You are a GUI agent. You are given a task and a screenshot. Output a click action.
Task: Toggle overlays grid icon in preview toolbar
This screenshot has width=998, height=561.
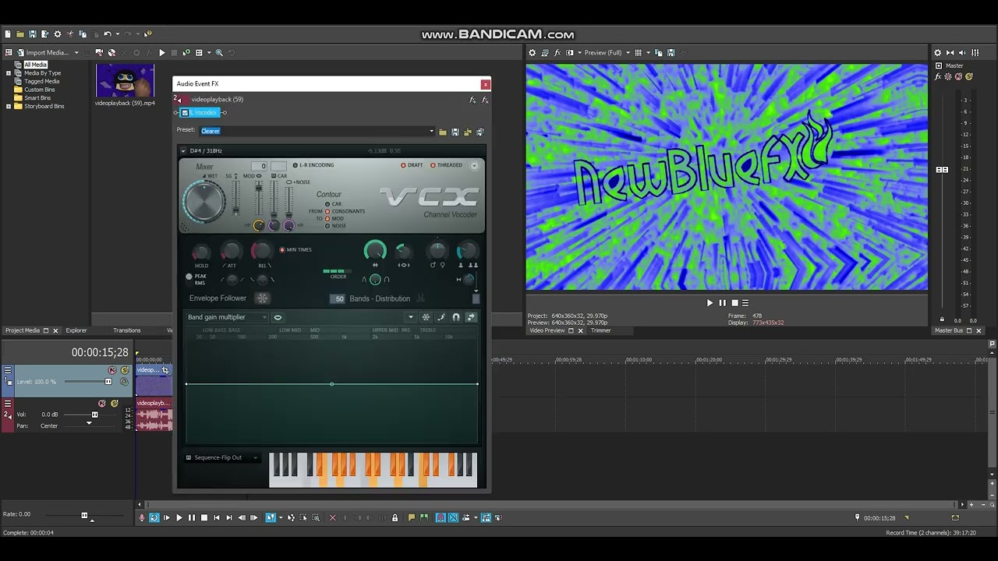[x=639, y=53]
